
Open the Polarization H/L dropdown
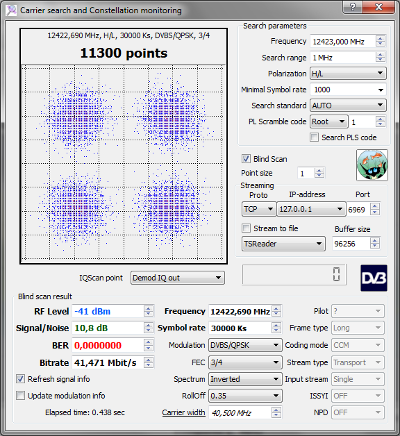(x=348, y=74)
